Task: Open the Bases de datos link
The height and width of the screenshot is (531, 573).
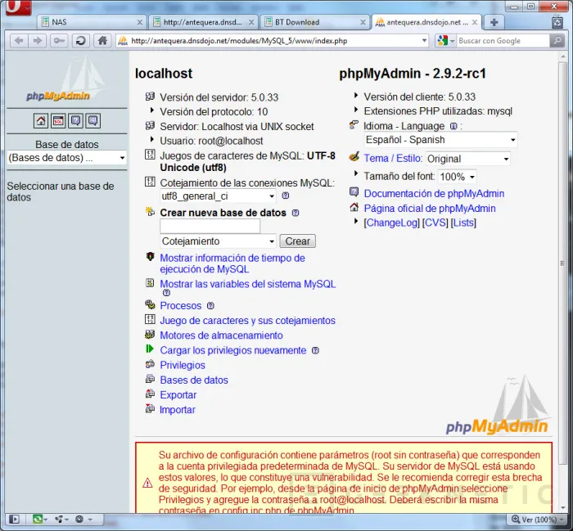Action: [x=194, y=380]
